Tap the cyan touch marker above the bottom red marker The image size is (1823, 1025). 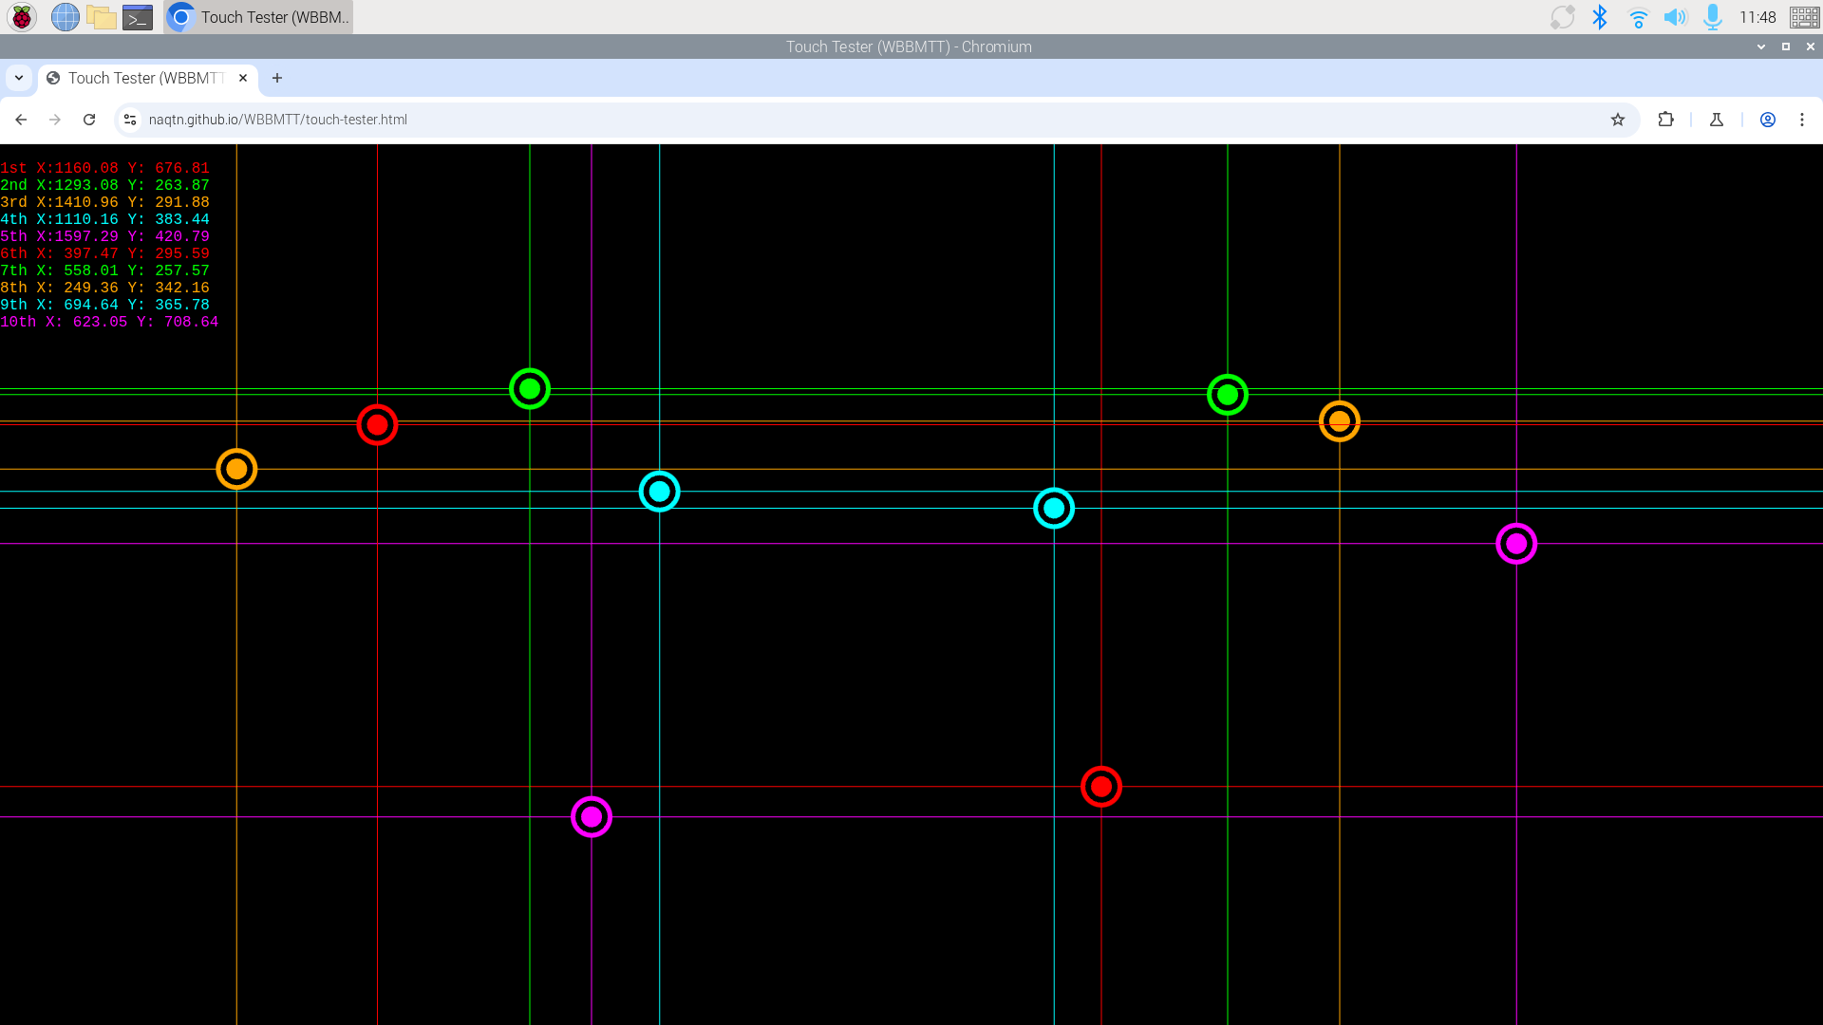(1054, 509)
